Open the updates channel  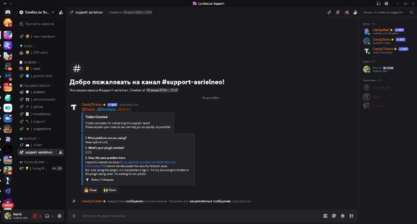pos(41,92)
